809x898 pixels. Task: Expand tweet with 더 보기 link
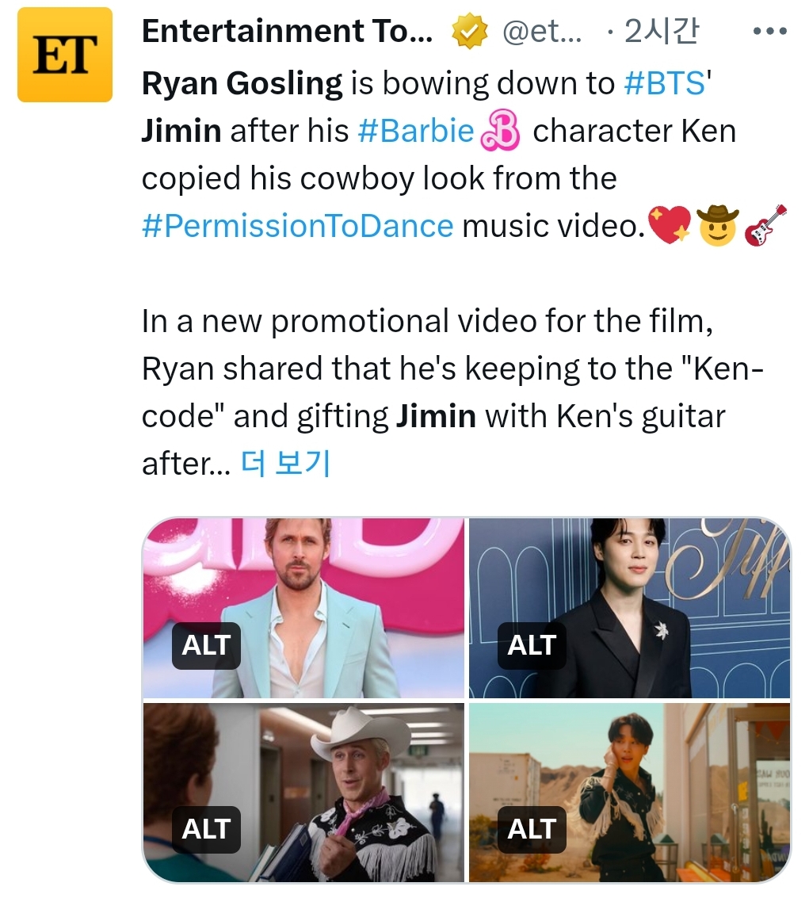(x=285, y=464)
